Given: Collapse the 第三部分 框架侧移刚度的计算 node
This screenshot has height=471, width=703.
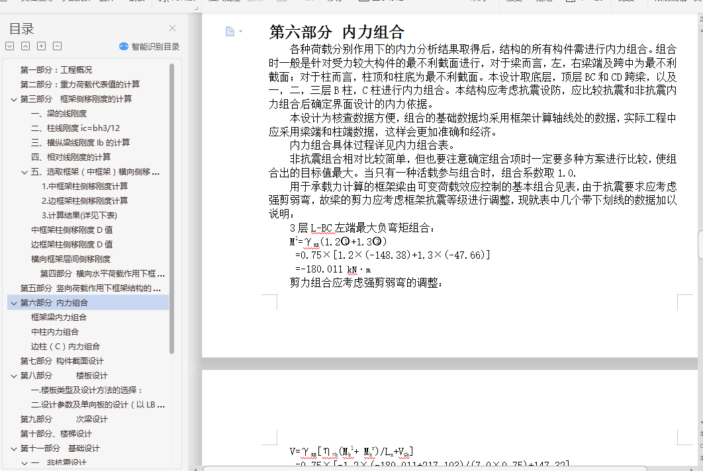Looking at the screenshot, I should (14, 99).
